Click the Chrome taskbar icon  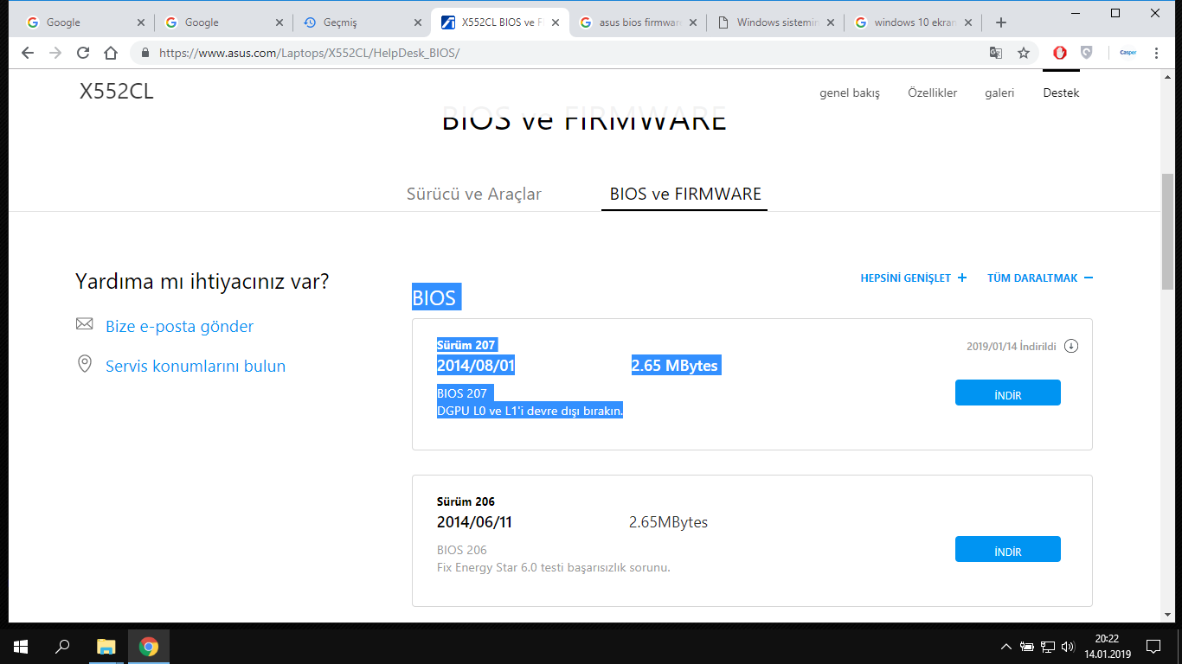pyautogui.click(x=149, y=647)
